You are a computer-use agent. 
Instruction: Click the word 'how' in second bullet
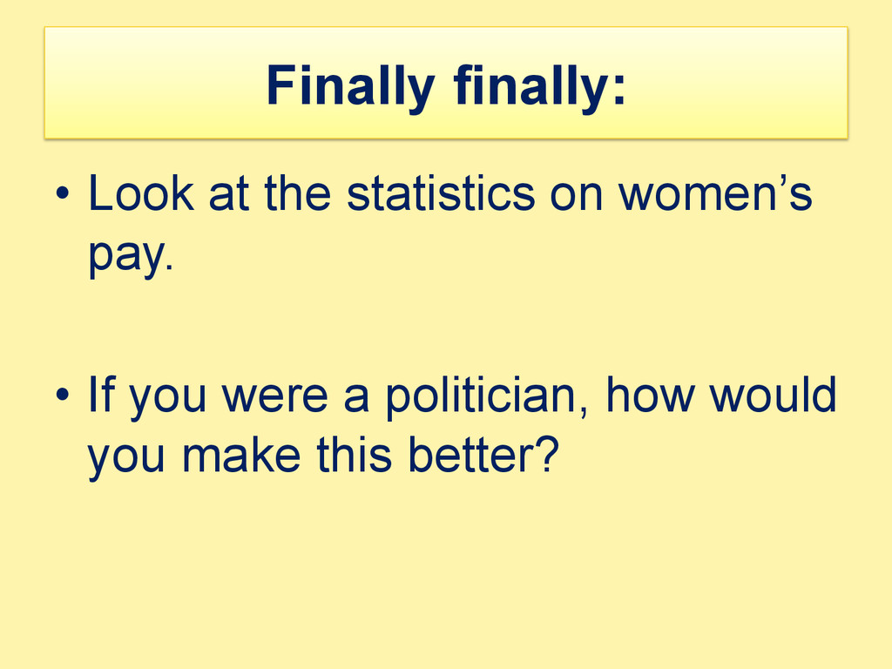650,394
